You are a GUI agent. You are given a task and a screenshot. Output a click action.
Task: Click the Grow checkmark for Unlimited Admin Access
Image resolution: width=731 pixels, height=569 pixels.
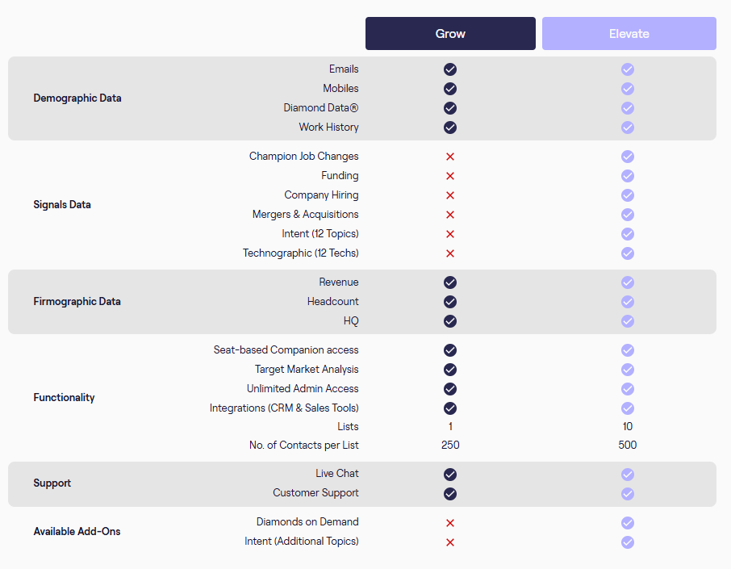(x=450, y=389)
